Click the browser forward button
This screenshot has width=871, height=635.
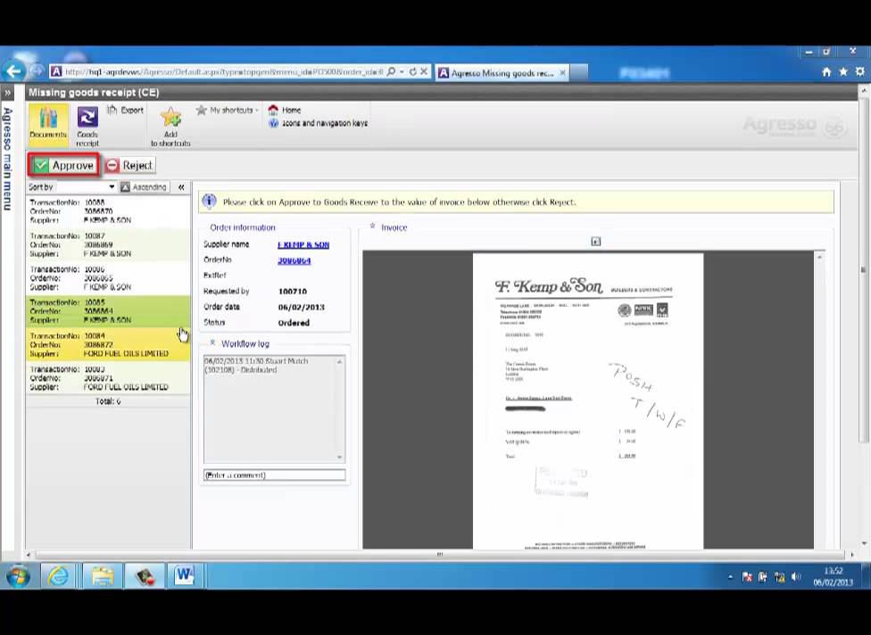click(x=37, y=70)
